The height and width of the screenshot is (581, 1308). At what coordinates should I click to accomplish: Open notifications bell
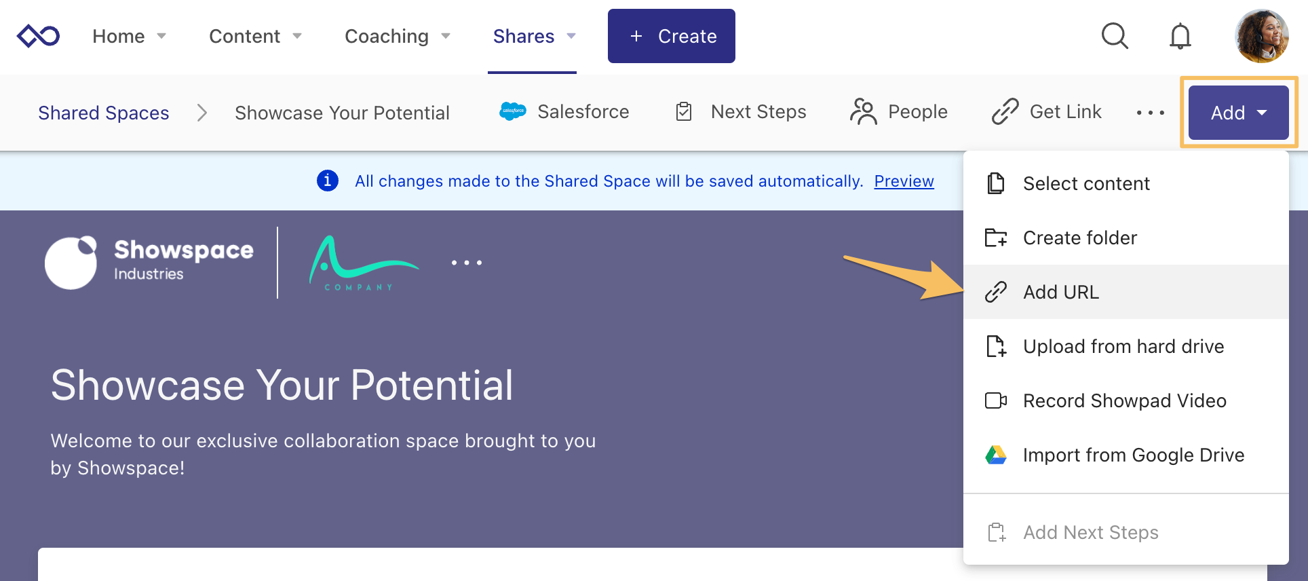pyautogui.click(x=1180, y=36)
